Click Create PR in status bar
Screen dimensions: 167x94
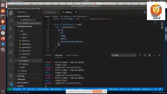click(x=43, y=89)
